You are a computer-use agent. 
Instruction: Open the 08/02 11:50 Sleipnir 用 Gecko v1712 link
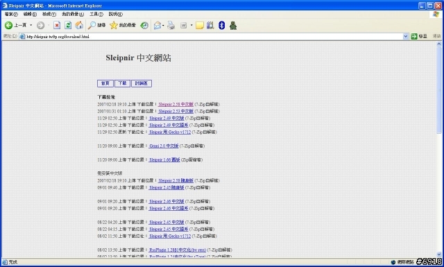coord(170,236)
